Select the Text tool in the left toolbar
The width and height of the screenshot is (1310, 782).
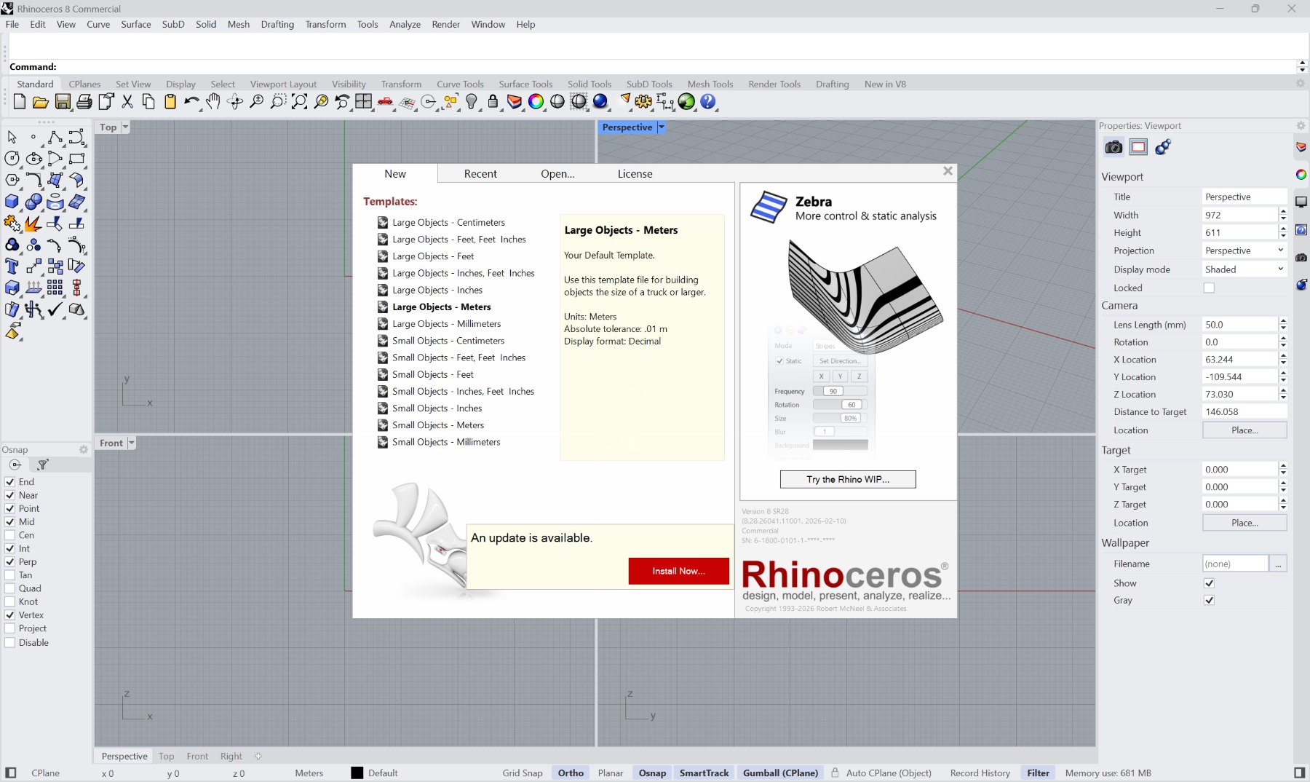pos(12,266)
